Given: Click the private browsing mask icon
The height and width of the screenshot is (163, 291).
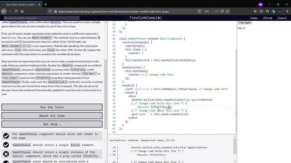Looking at the screenshot, I should 261,5.
